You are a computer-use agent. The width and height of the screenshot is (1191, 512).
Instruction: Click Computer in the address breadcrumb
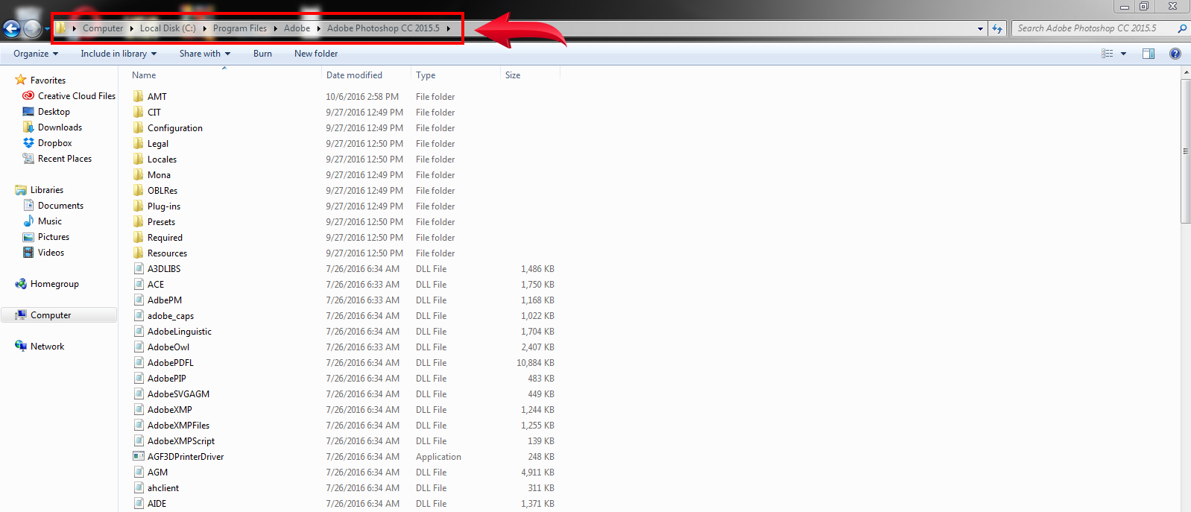coord(103,28)
